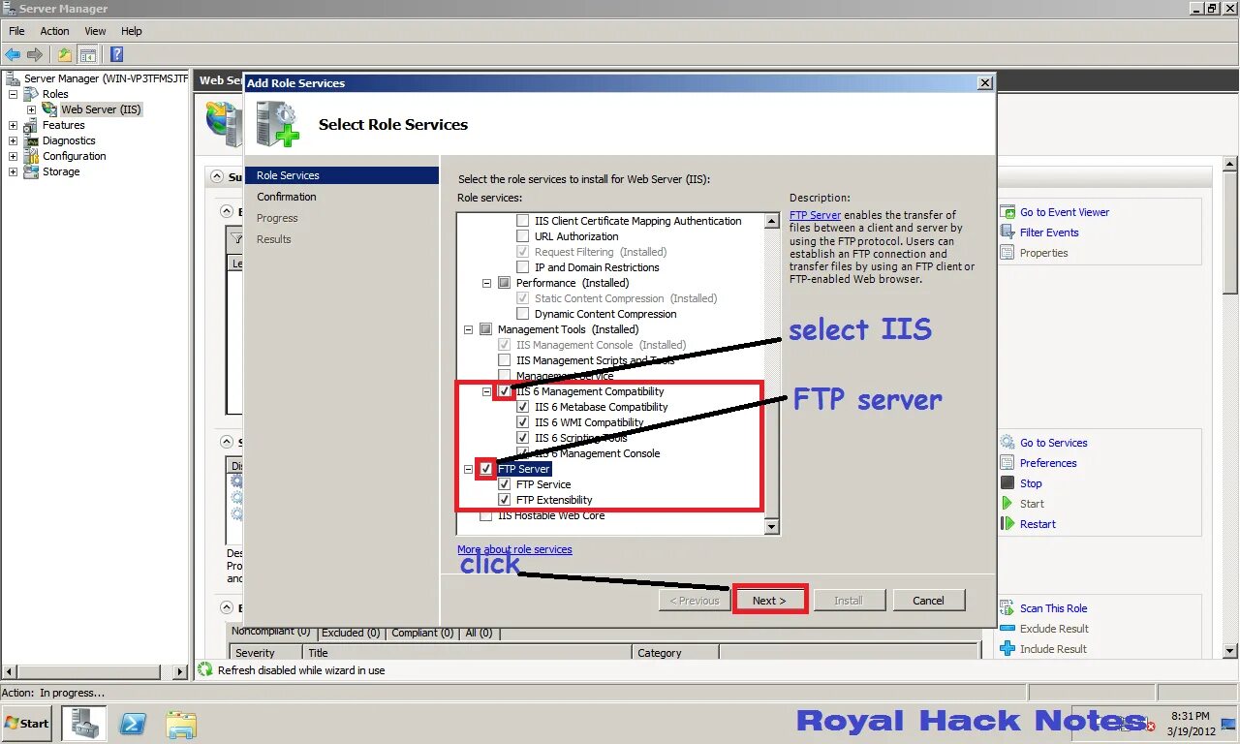Open Windows Explorer from the taskbar
The image size is (1240, 744).
pyautogui.click(x=181, y=724)
